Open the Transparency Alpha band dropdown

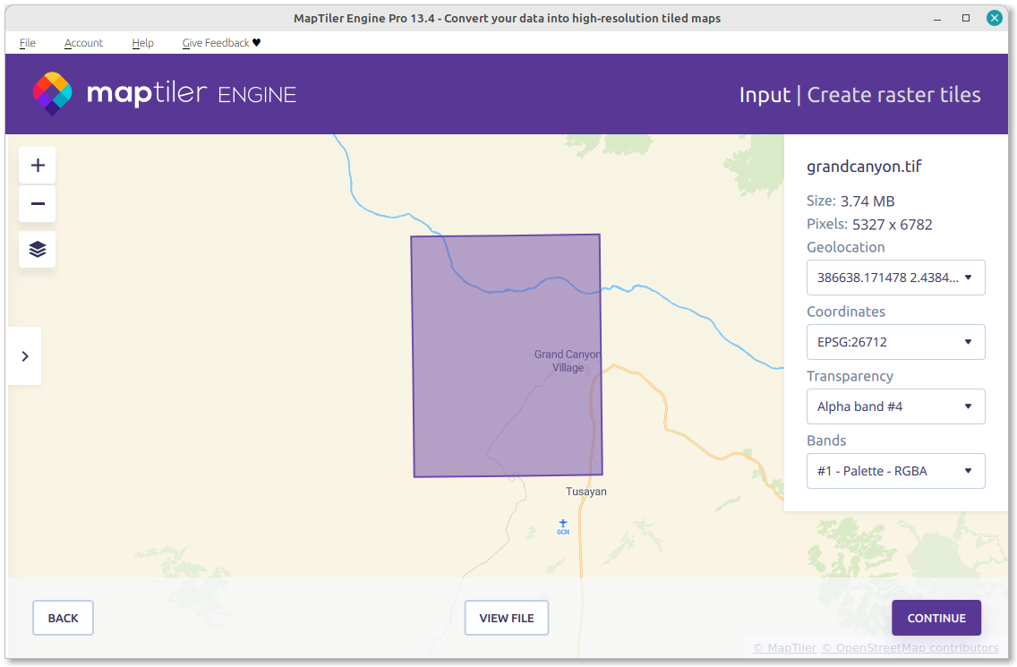coord(895,406)
